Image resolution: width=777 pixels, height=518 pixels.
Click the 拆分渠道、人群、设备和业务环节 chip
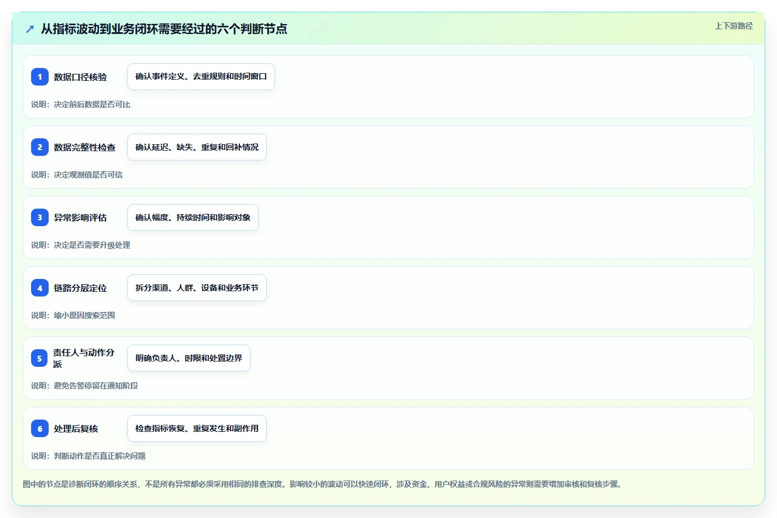[x=197, y=288]
